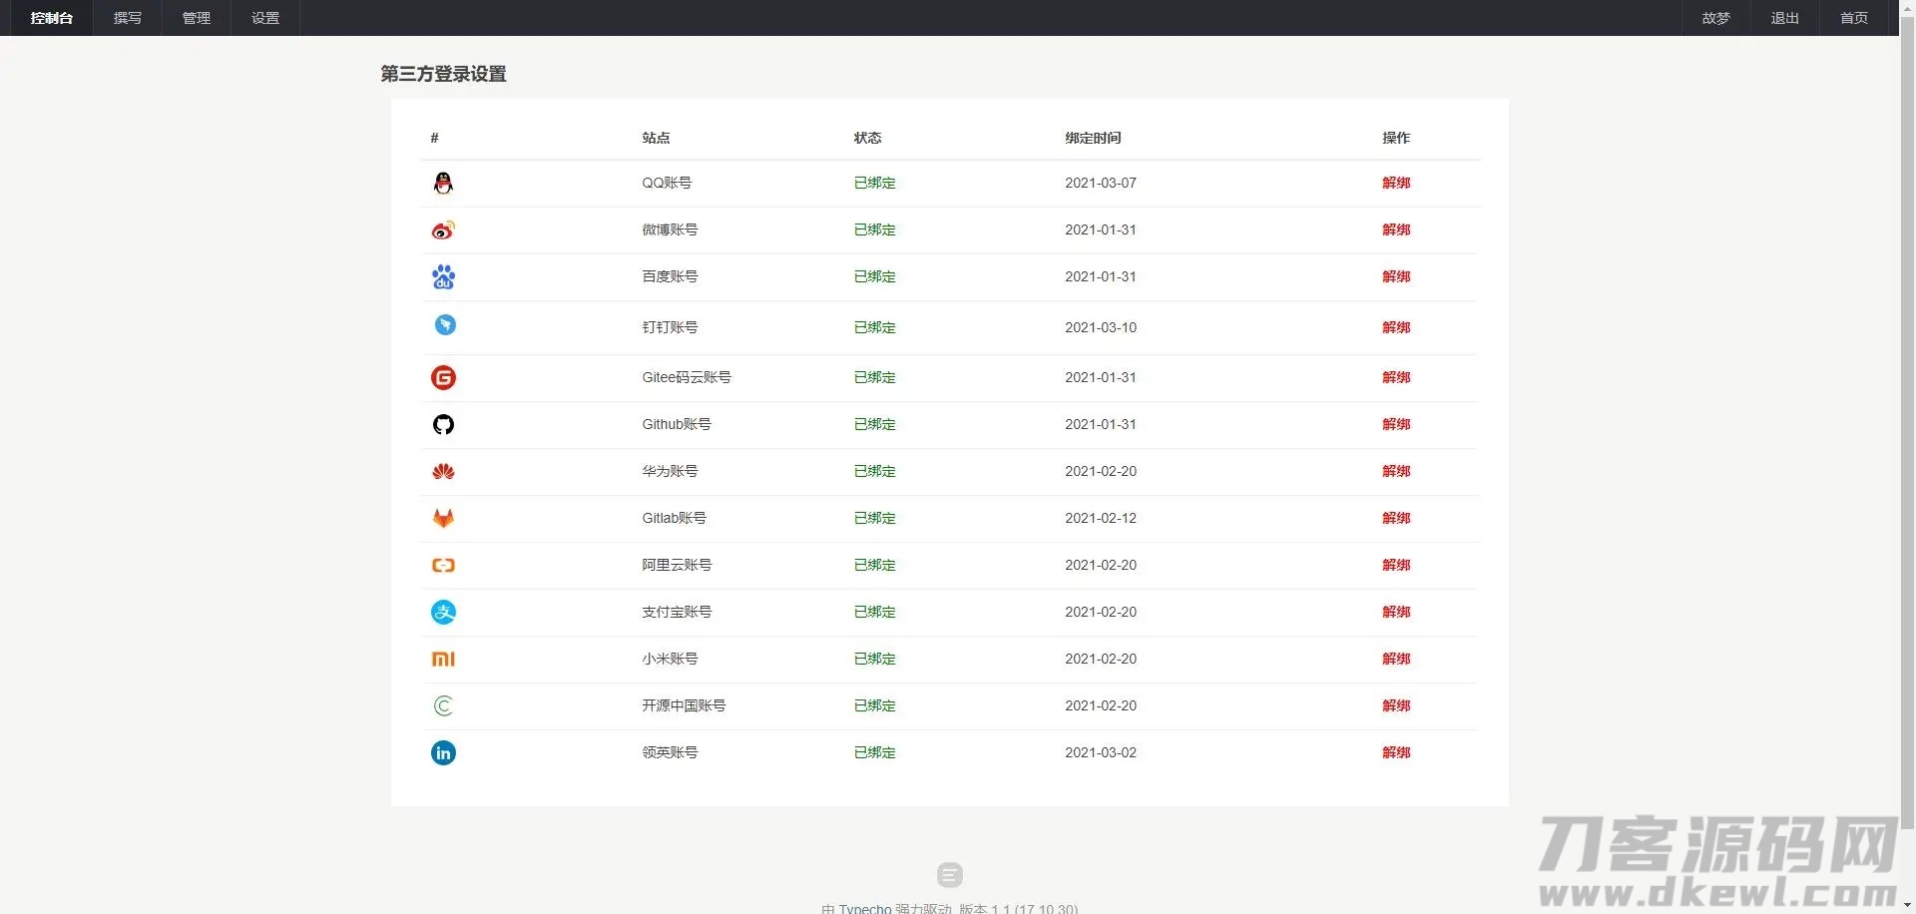Unbind the QQ account via 解绑
The image size is (1916, 914).
tap(1396, 183)
